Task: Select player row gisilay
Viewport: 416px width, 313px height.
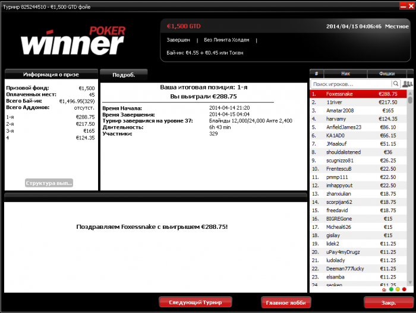Action: pyautogui.click(x=358, y=235)
